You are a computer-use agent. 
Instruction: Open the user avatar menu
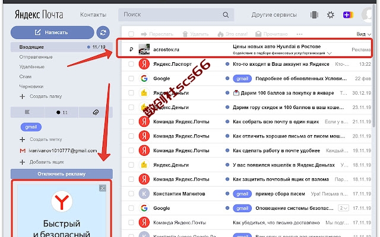click(367, 15)
